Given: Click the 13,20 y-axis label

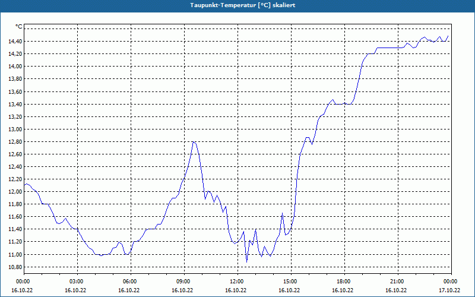Looking at the screenshot, I should pyautogui.click(x=15, y=117).
